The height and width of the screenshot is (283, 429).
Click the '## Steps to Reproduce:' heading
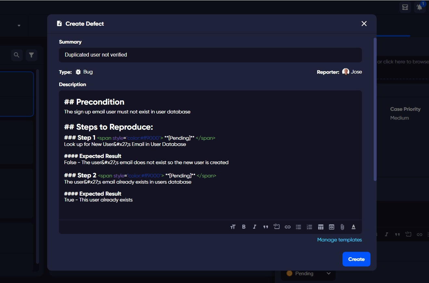point(108,127)
